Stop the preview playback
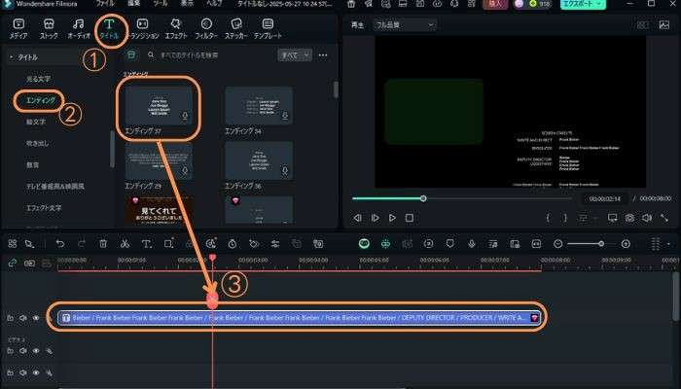 click(x=410, y=218)
